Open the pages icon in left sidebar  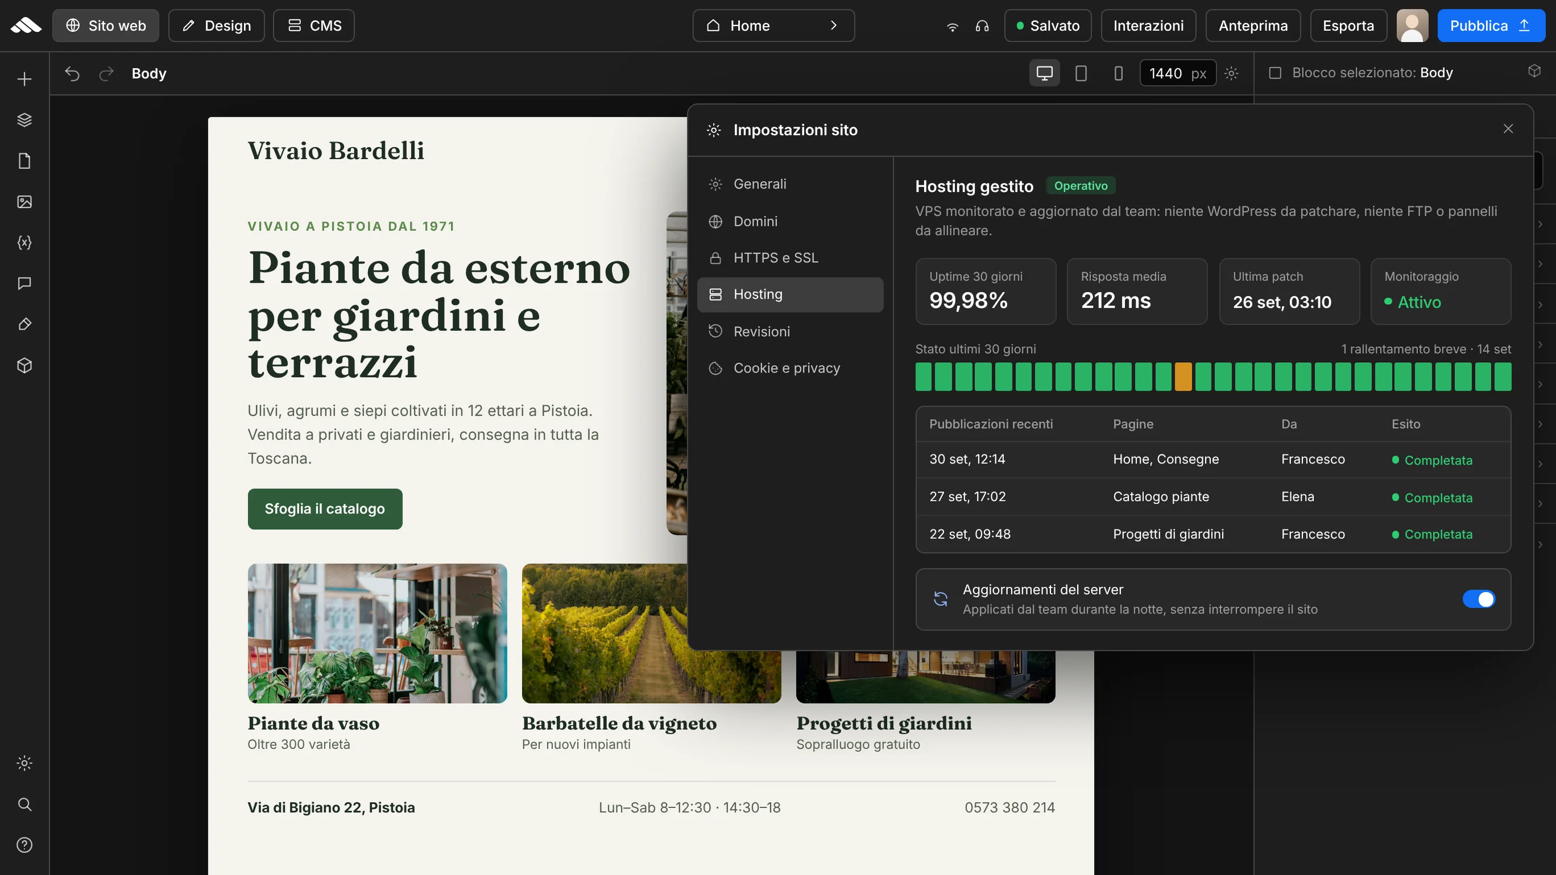(24, 161)
